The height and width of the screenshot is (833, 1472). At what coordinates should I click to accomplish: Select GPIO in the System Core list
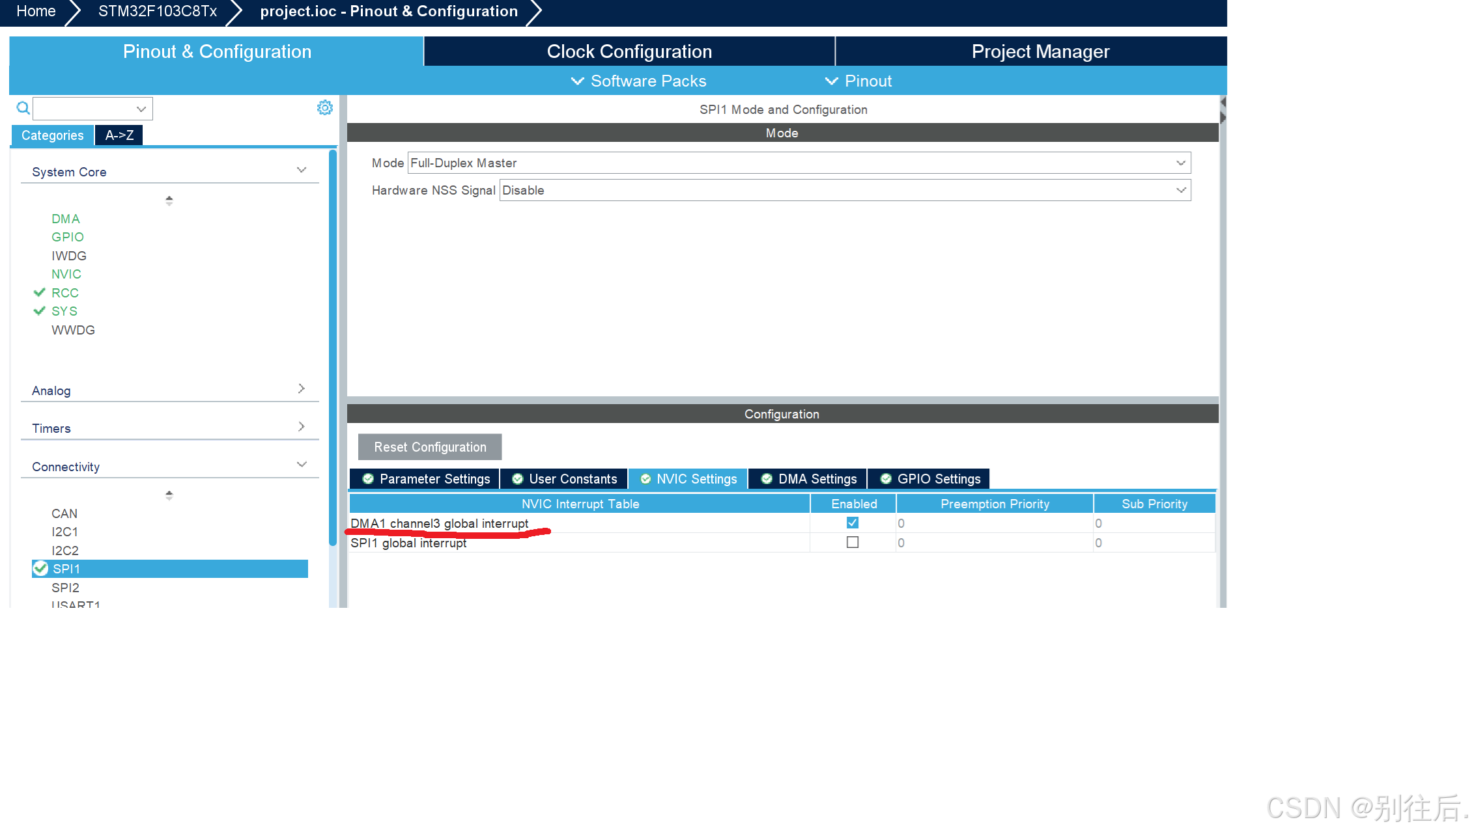(68, 237)
